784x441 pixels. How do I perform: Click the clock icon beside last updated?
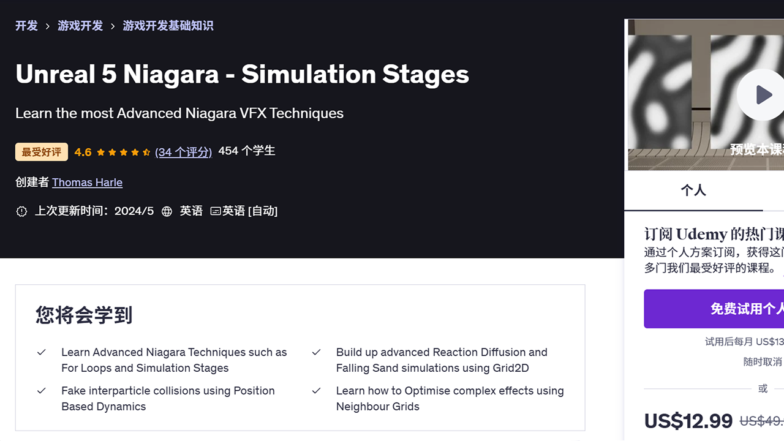pyautogui.click(x=21, y=211)
